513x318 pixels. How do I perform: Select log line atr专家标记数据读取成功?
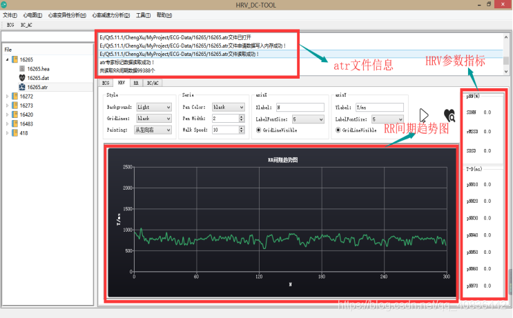(x=126, y=62)
